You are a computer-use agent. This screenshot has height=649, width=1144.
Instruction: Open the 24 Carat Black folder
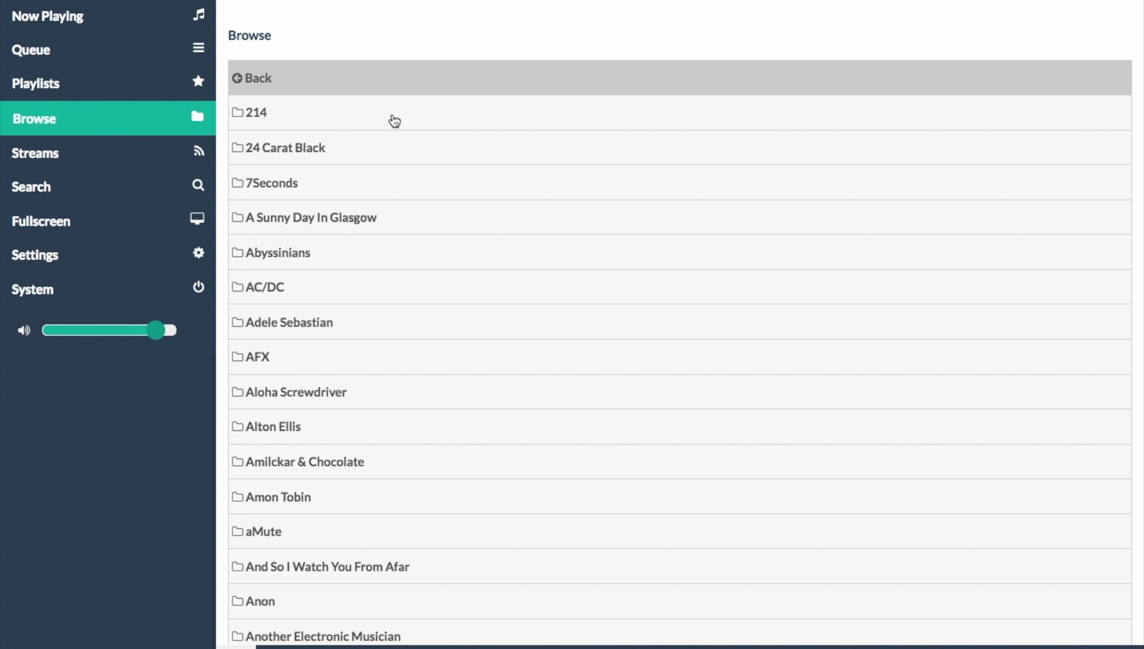285,148
